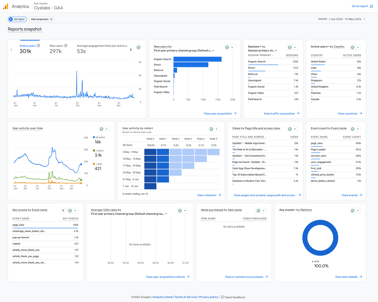Select the Average engagement time metric tab
This screenshot has width=378, height=302.
102,49
